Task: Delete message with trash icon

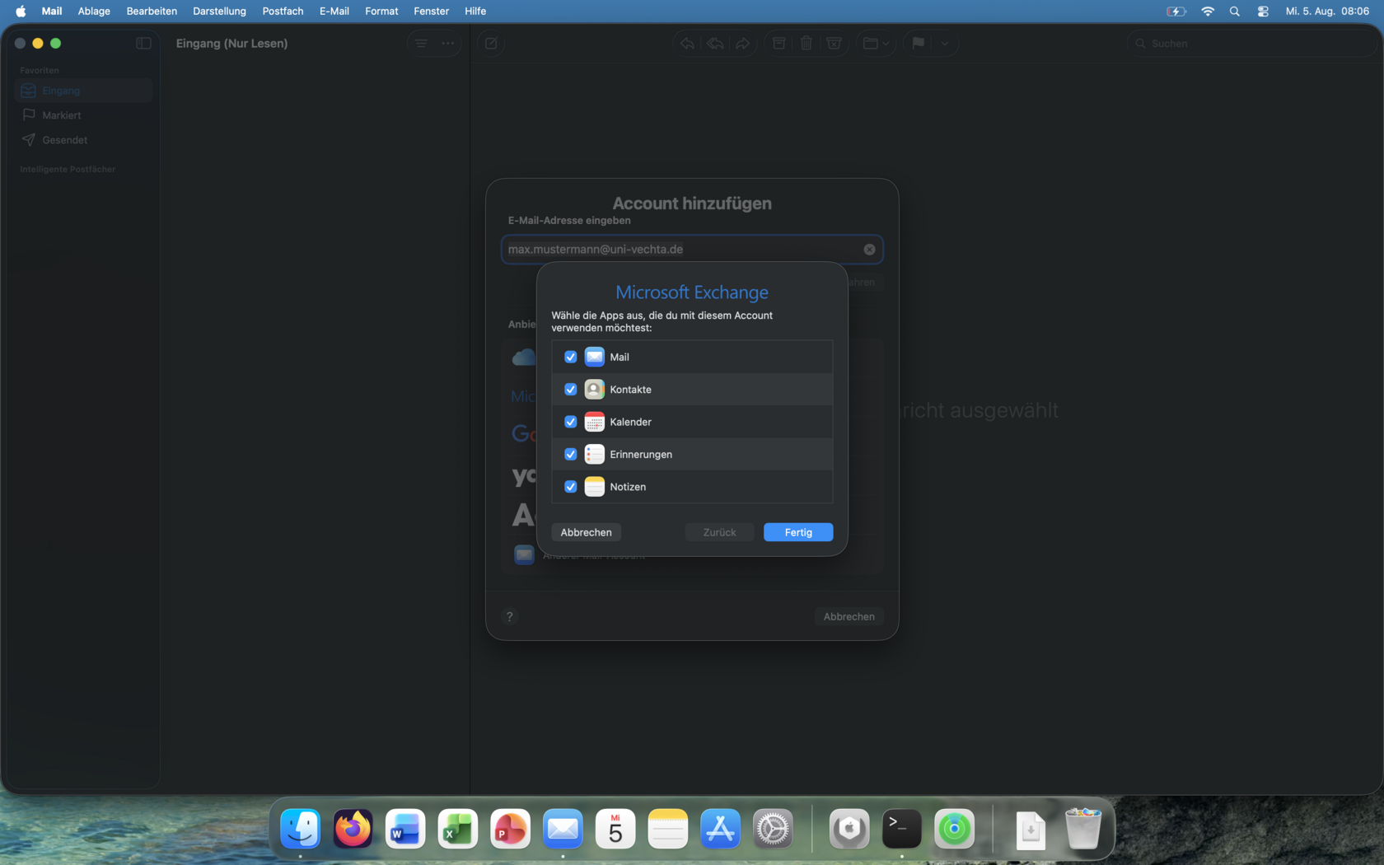Action: click(807, 43)
